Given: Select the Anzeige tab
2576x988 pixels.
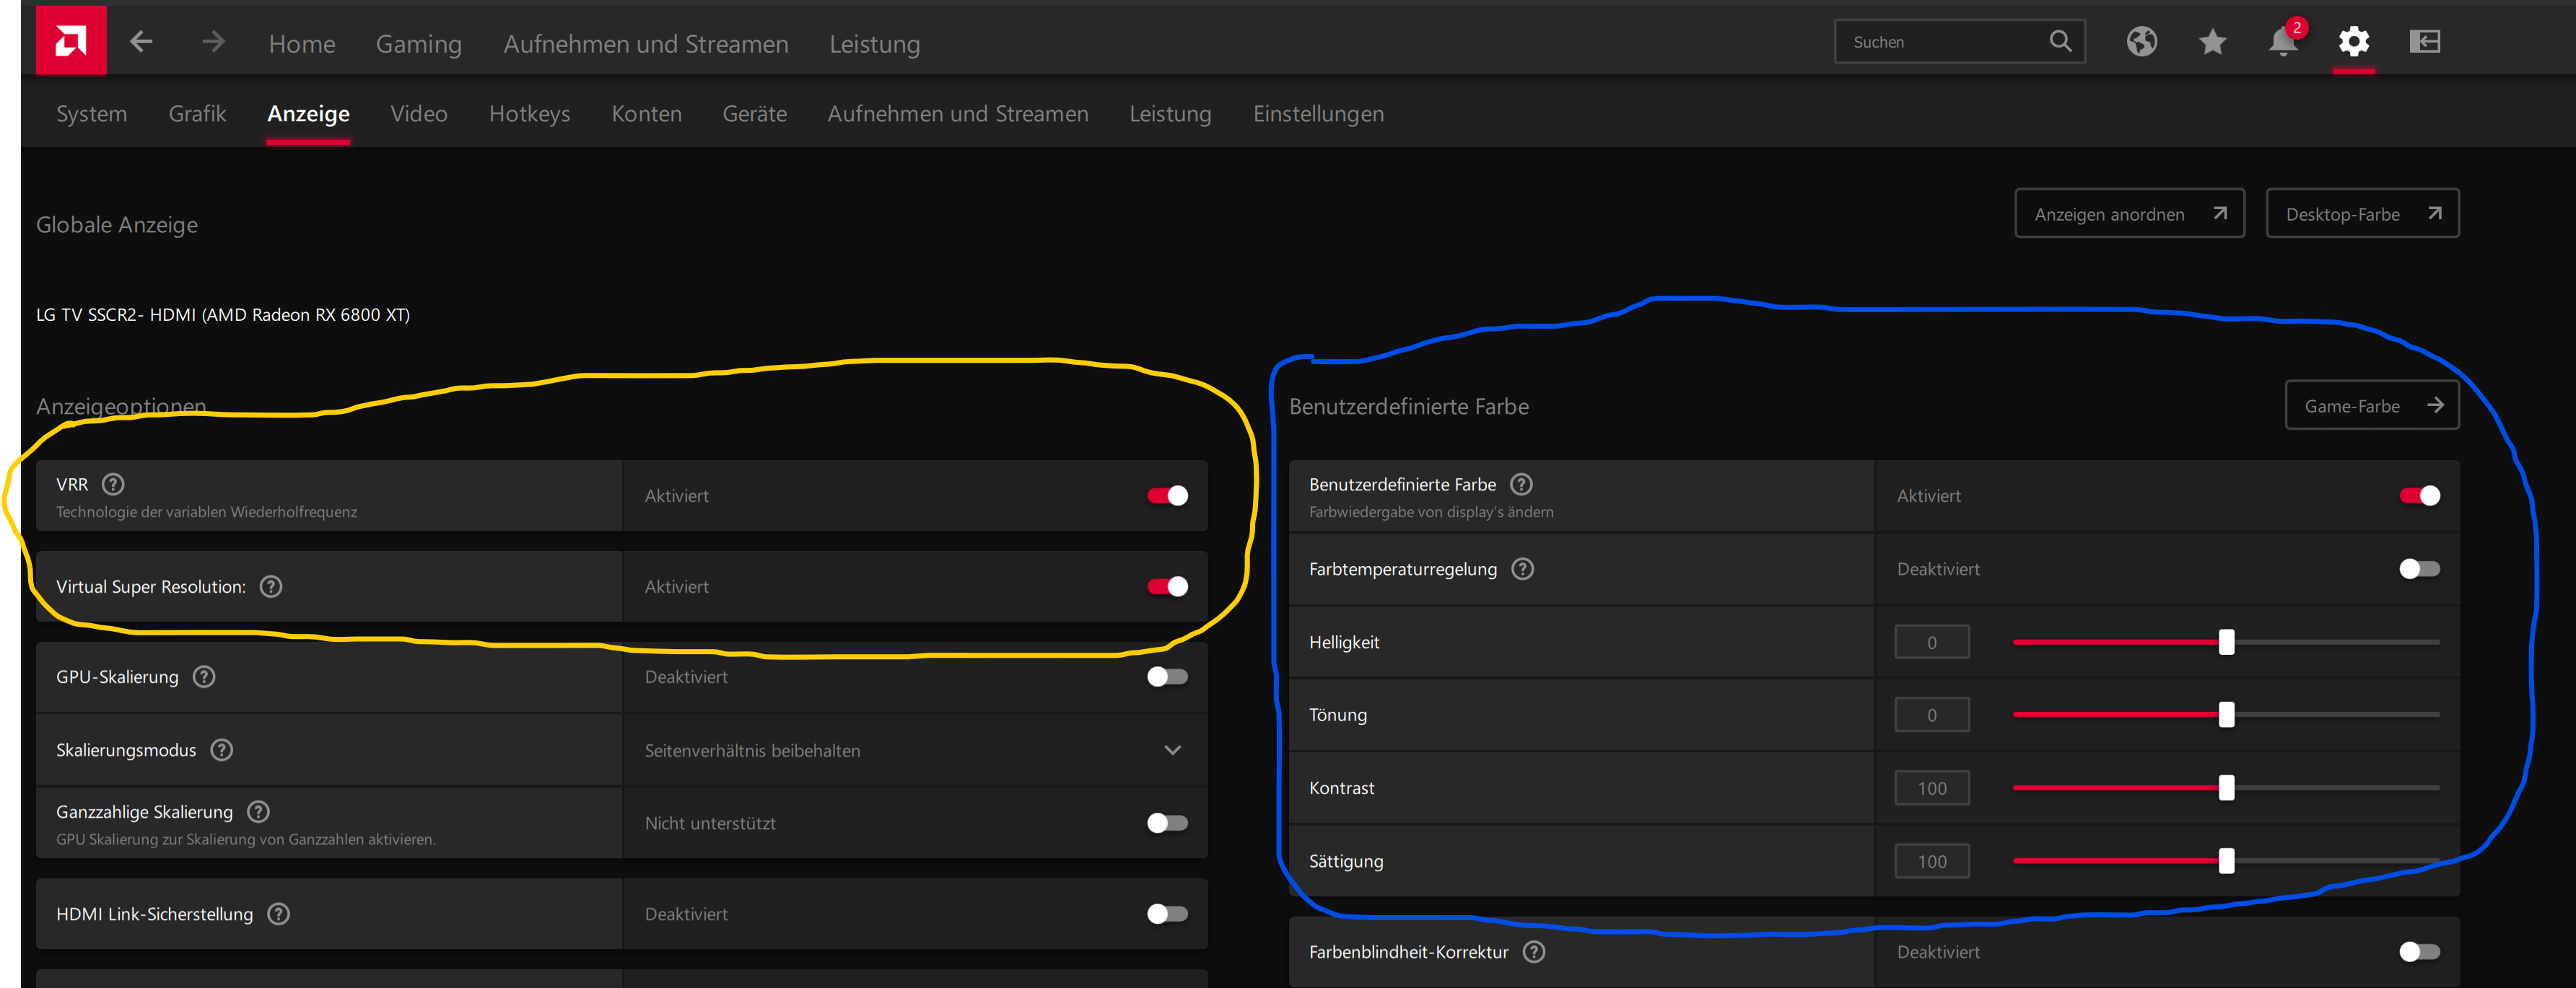Looking at the screenshot, I should tap(308, 114).
